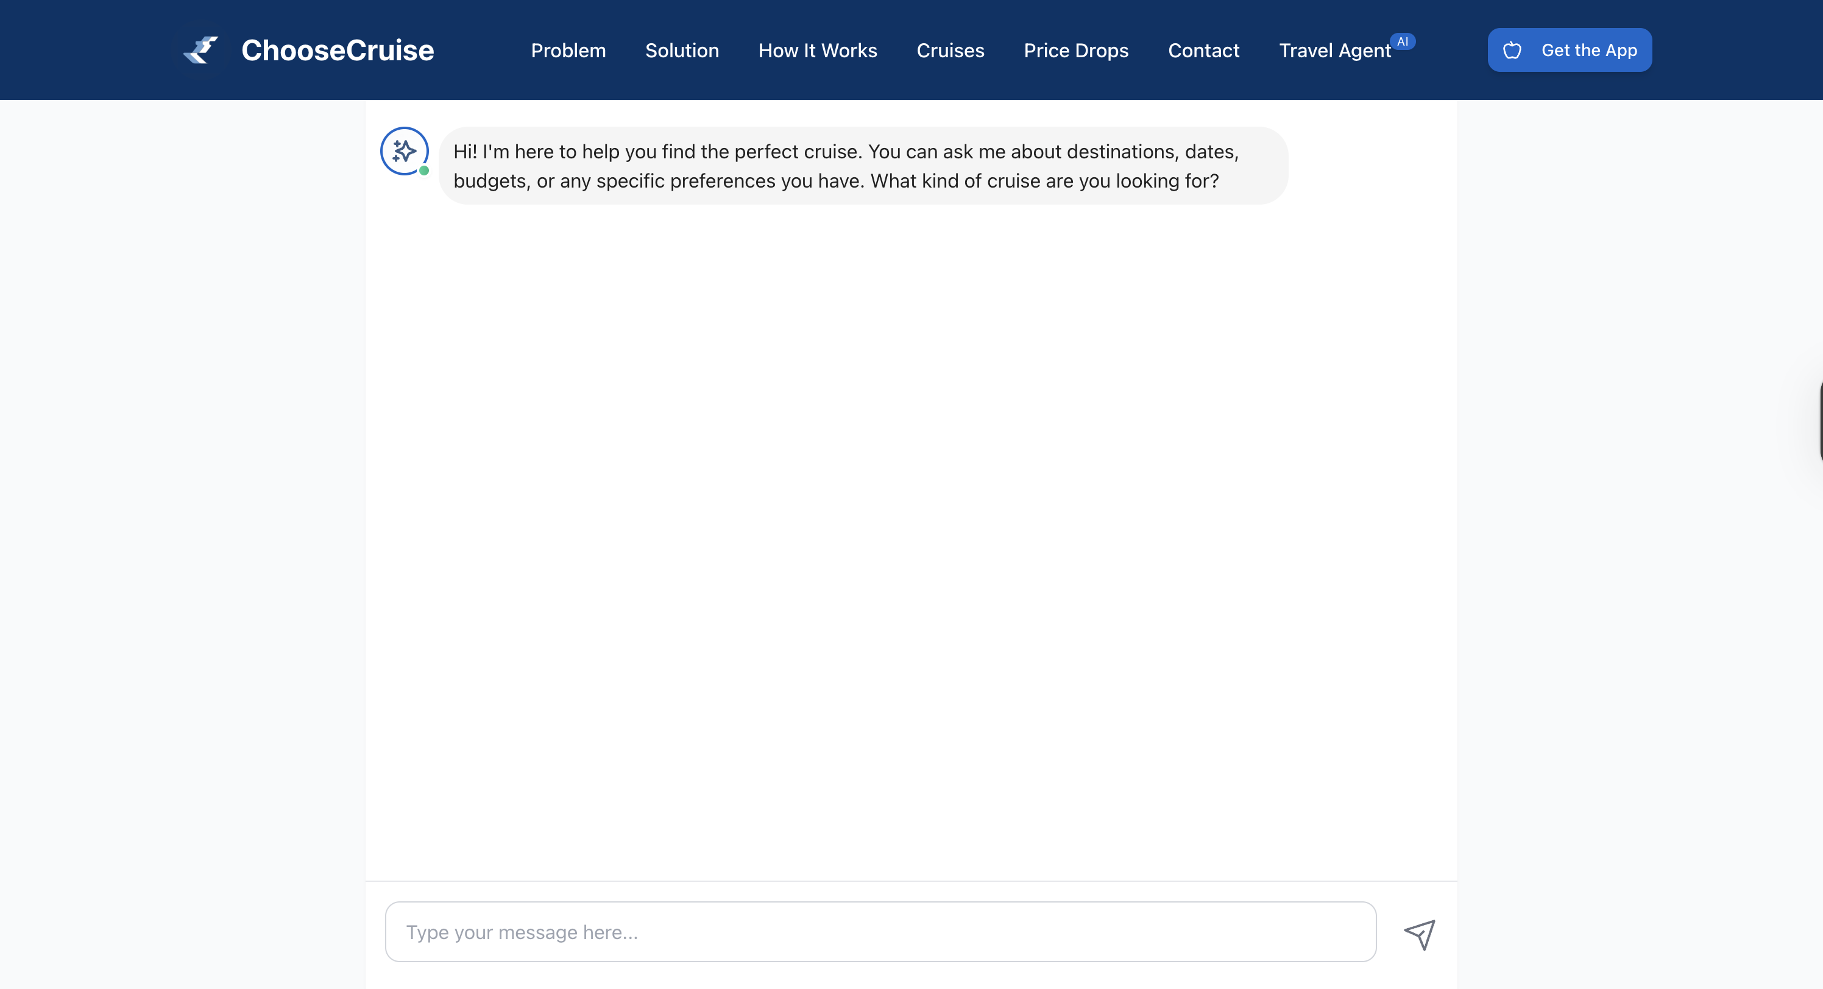Focus the Type your message here field

[880, 931]
